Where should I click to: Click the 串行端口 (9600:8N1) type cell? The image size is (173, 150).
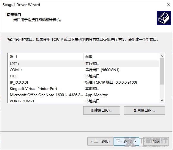(x=102, y=70)
